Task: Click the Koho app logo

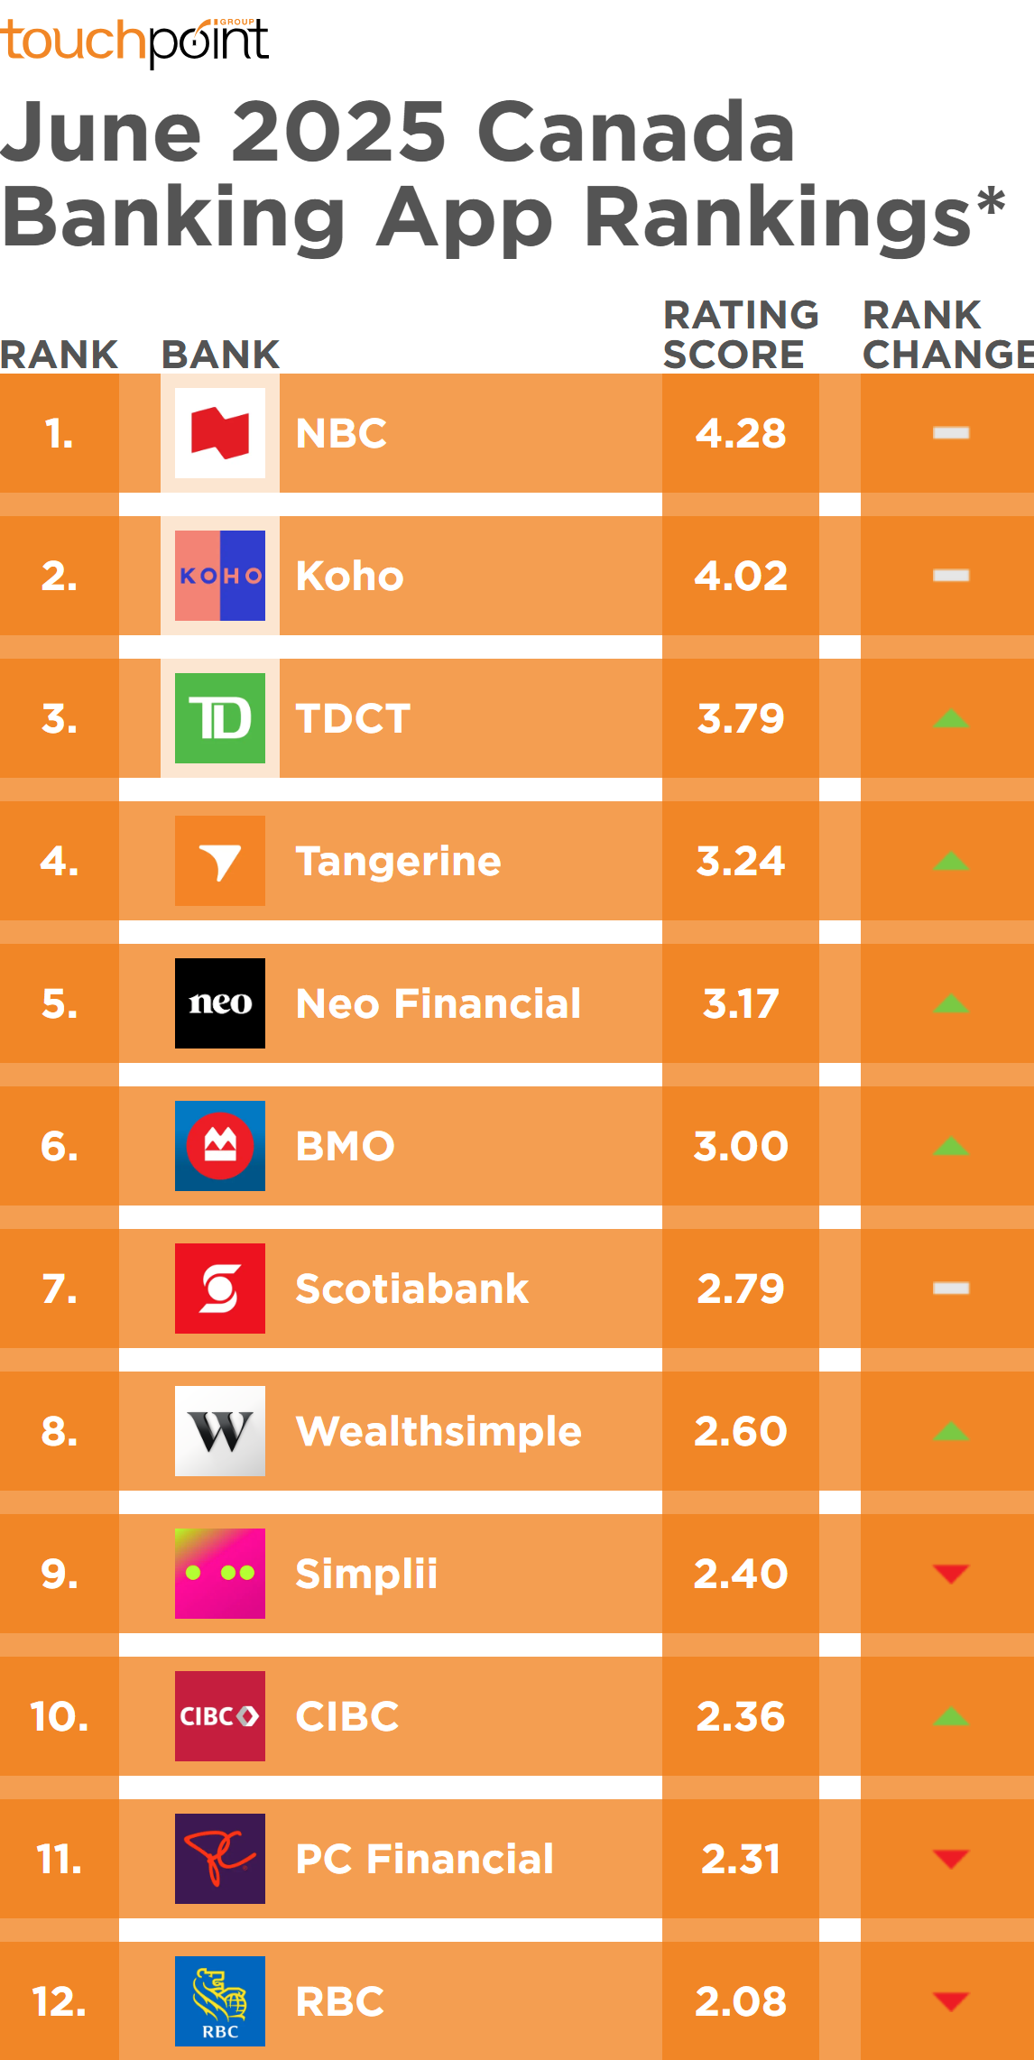Action: point(220,576)
